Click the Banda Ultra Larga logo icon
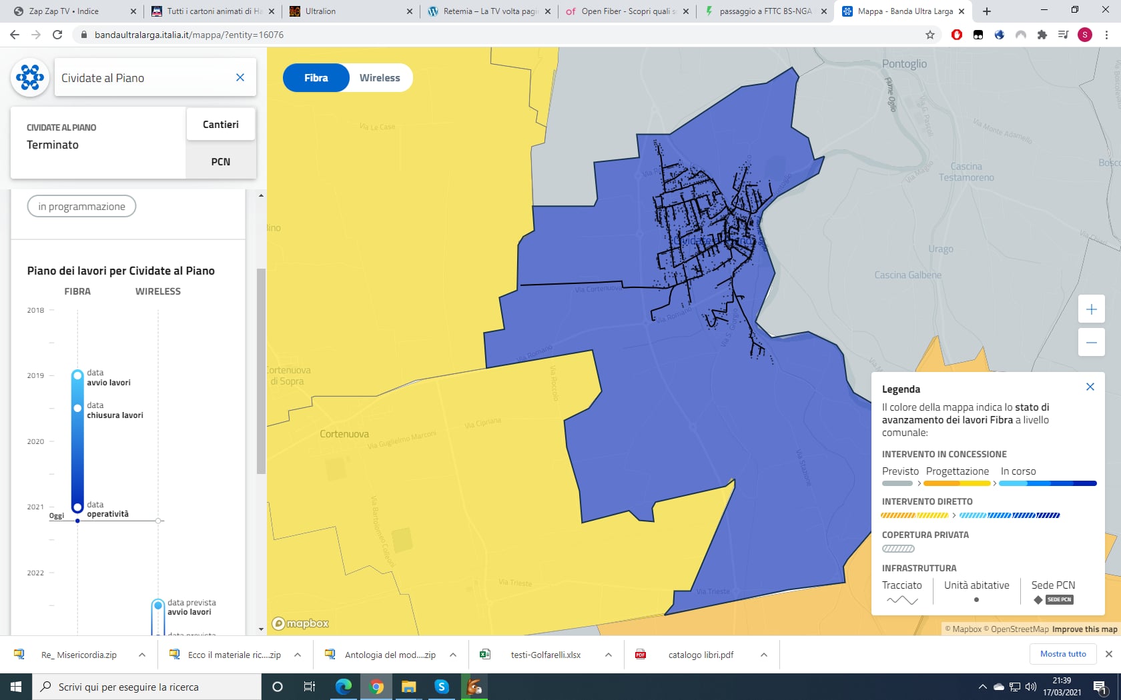This screenshot has height=700, width=1121. pos(30,77)
